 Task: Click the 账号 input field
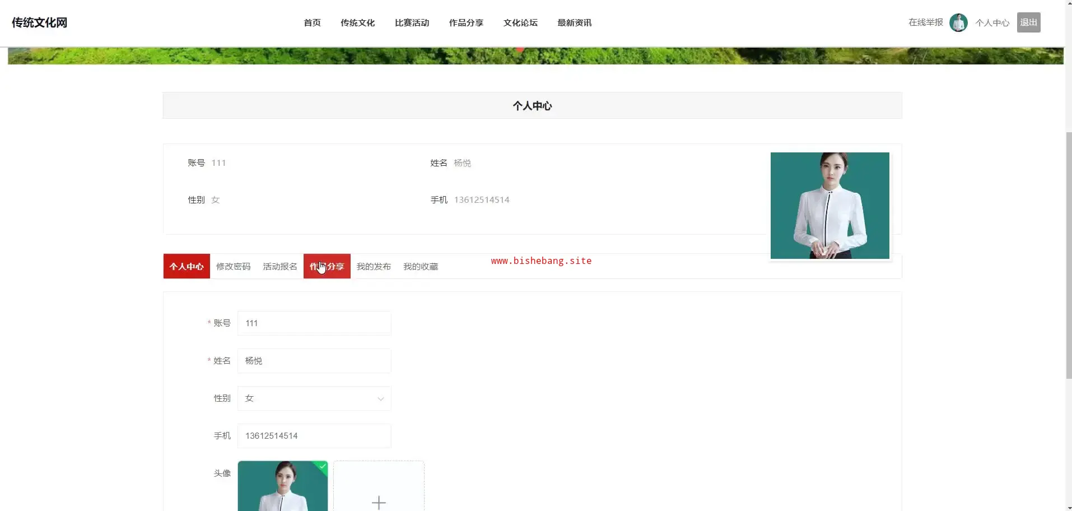[314, 323]
